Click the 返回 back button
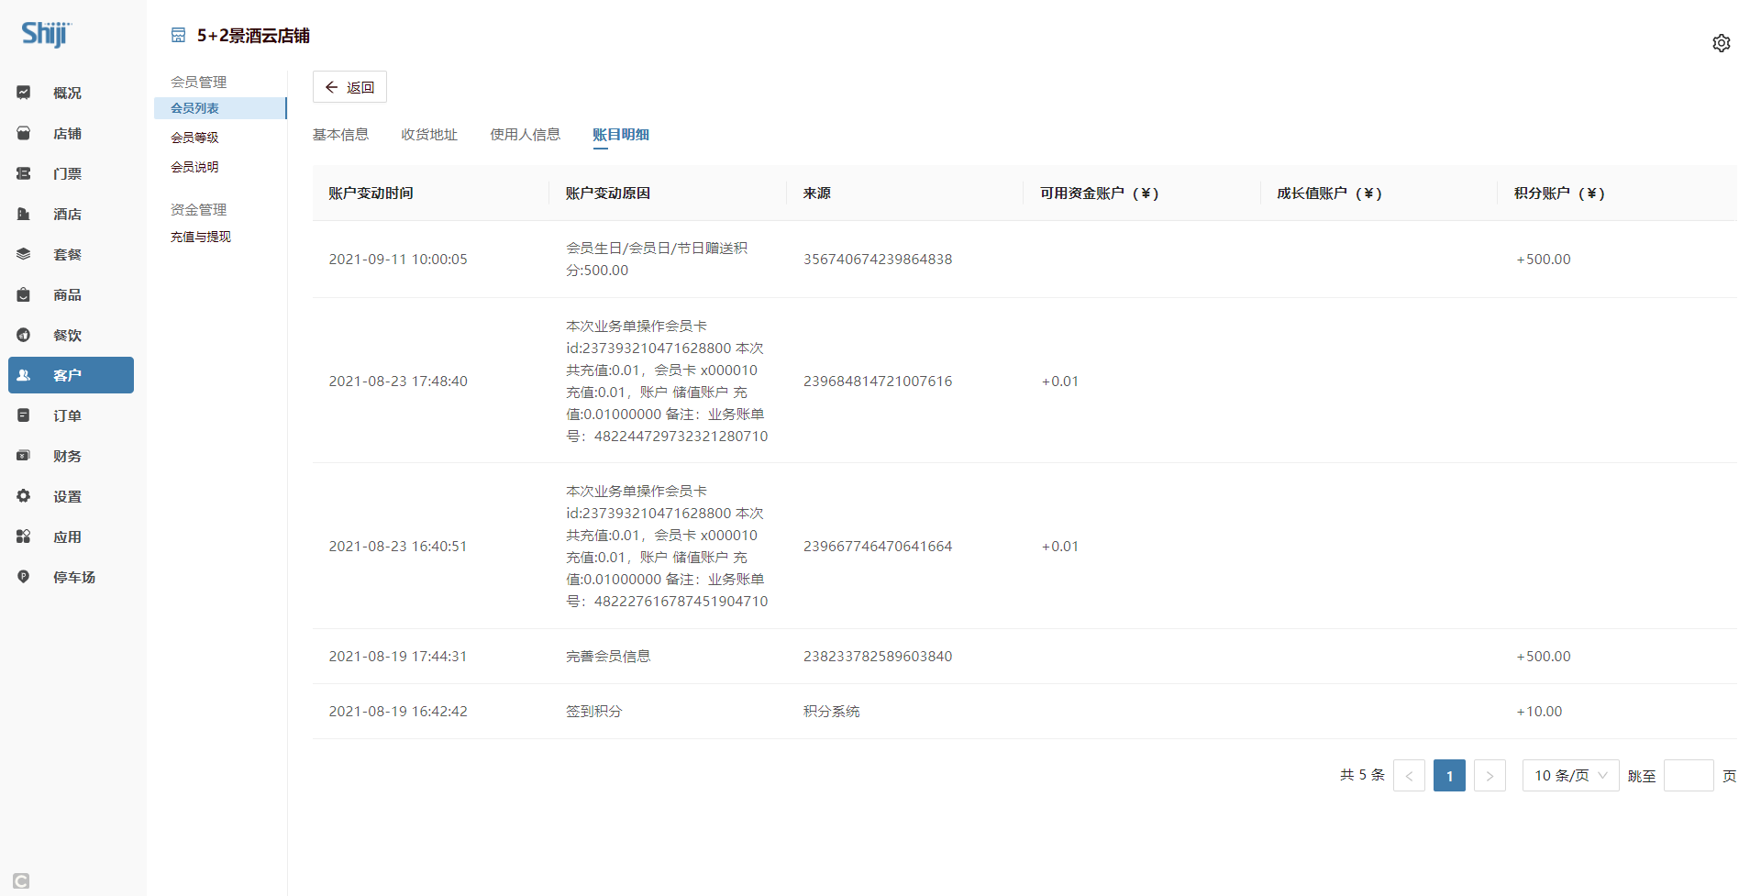Viewport: 1761px width, 896px height. tap(349, 87)
